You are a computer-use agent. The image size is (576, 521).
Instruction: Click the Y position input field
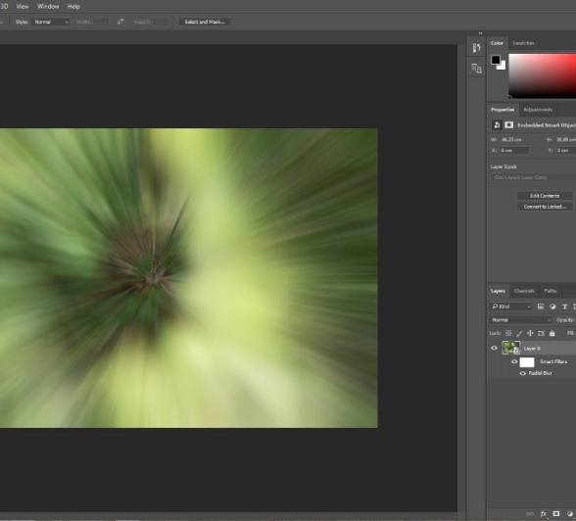coord(566,151)
